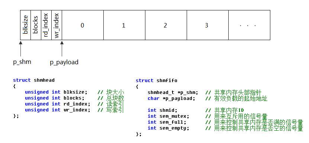Click the '// 用来互斥用的信号量' comment
Screen dimensions: 309x143
[236, 116]
